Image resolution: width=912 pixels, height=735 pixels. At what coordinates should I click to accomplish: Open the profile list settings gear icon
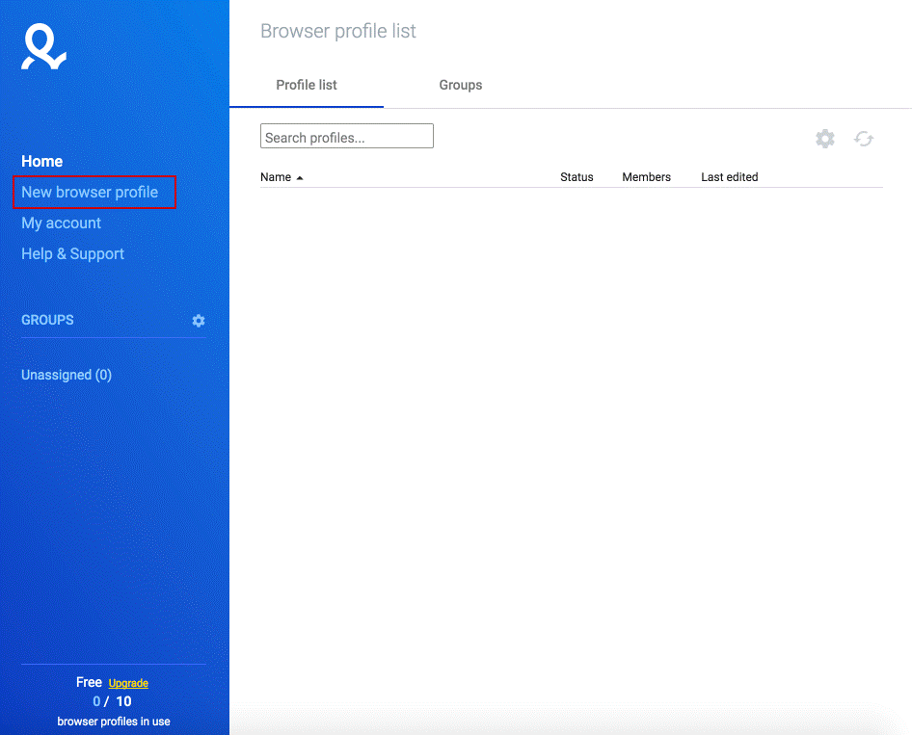tap(825, 139)
